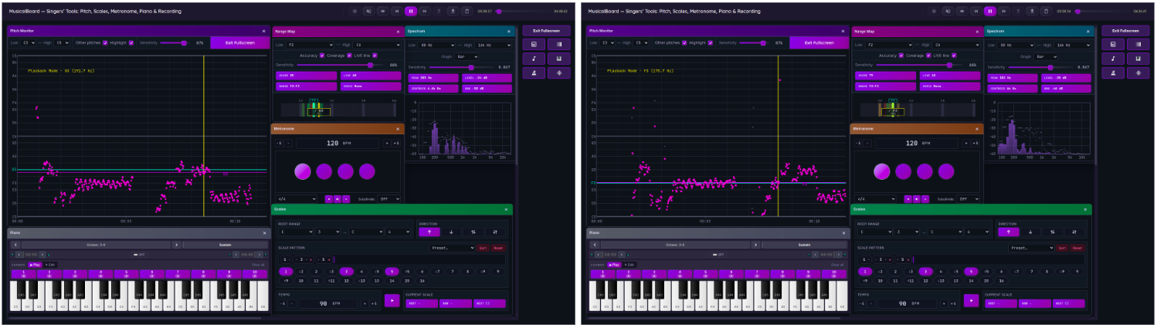Click the 120 BPM field in left window
The height and width of the screenshot is (328, 1157).
tap(338, 143)
